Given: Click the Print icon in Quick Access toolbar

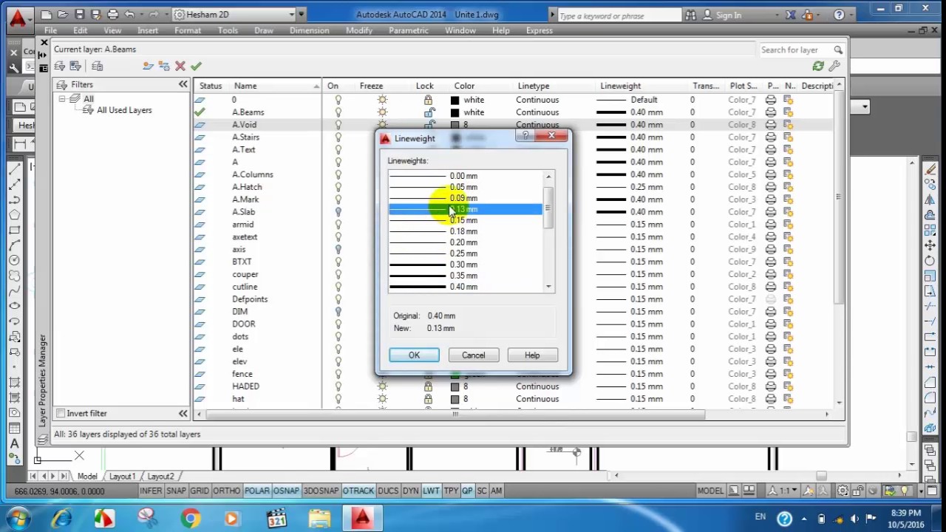Looking at the screenshot, I should [x=112, y=14].
